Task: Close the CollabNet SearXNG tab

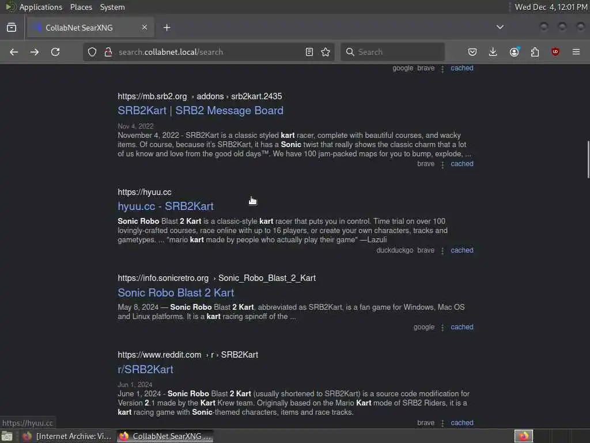Action: 145,28
